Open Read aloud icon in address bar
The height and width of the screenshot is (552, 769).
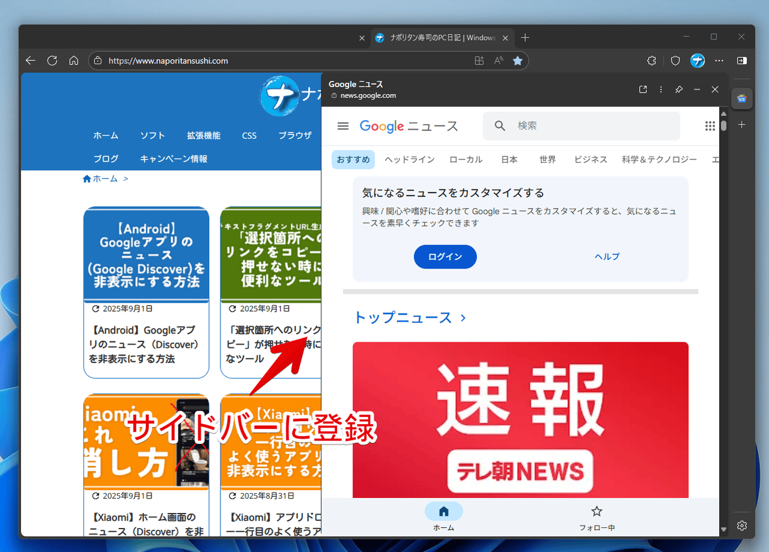pos(498,61)
